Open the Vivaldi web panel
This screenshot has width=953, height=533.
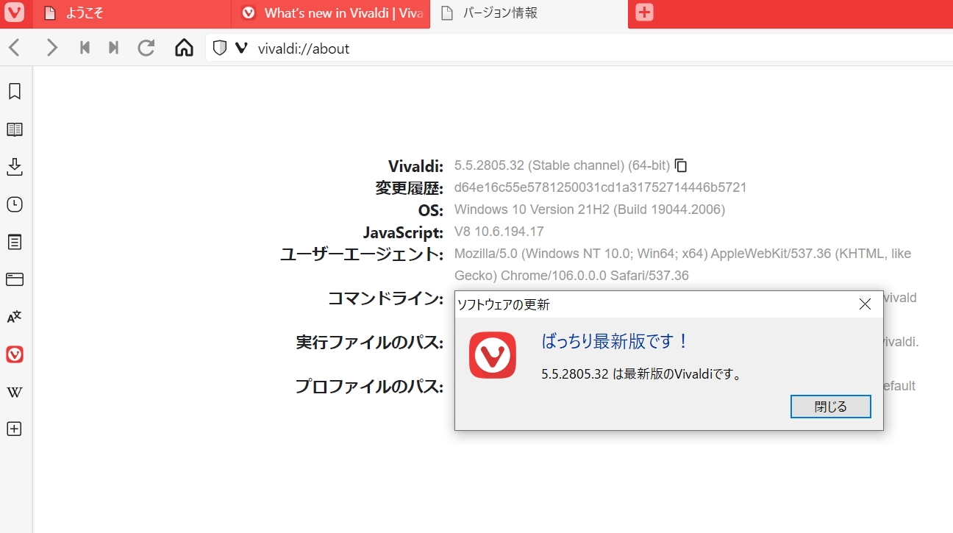(x=15, y=354)
